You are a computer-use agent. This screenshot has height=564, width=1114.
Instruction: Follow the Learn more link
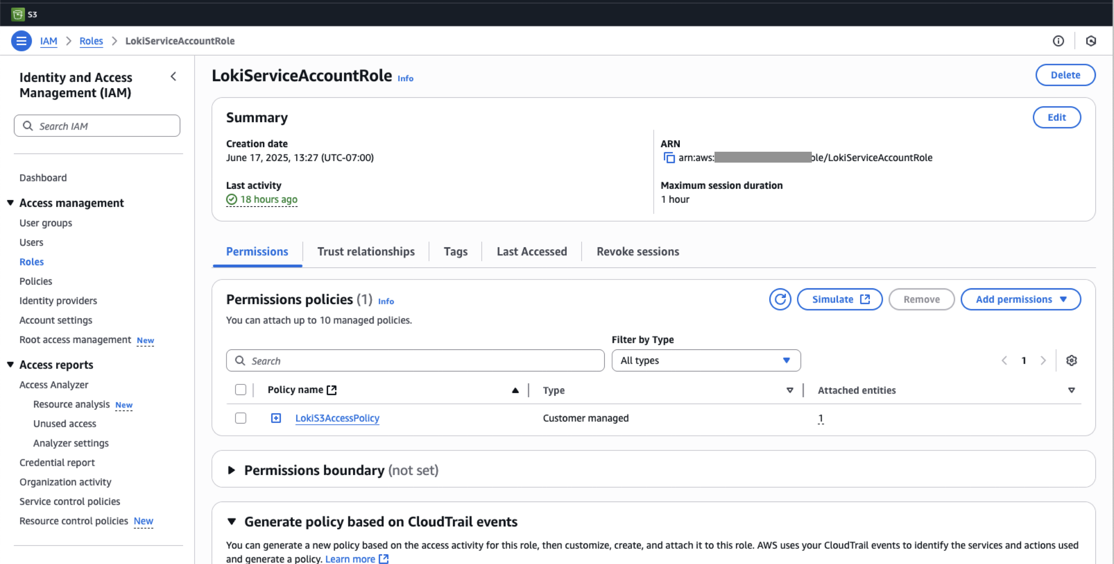click(x=350, y=559)
